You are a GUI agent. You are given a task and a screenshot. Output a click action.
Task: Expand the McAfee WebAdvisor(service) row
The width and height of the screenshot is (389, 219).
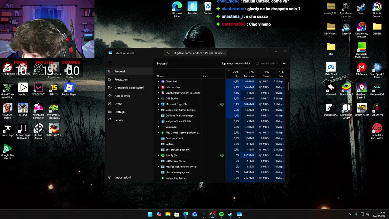[x=158, y=167]
